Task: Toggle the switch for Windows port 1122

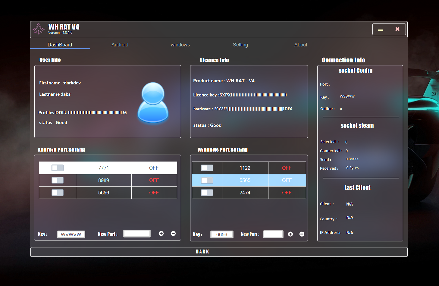Action: [x=207, y=168]
